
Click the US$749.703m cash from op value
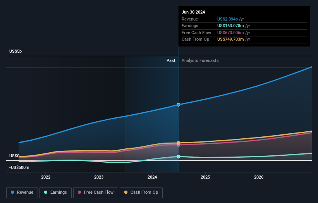[230, 40]
